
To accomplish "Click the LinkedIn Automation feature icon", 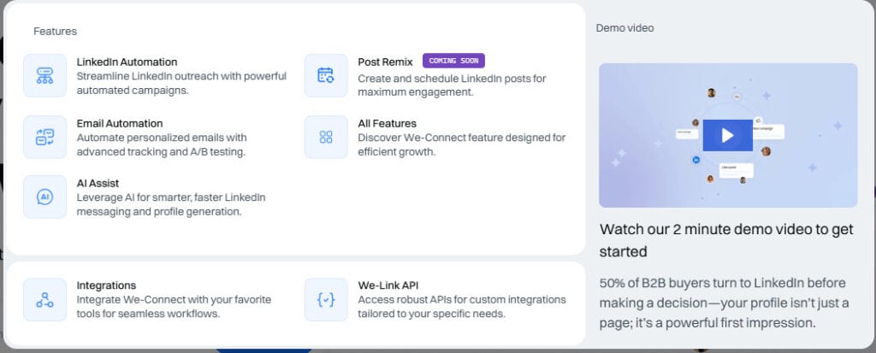I will point(44,75).
